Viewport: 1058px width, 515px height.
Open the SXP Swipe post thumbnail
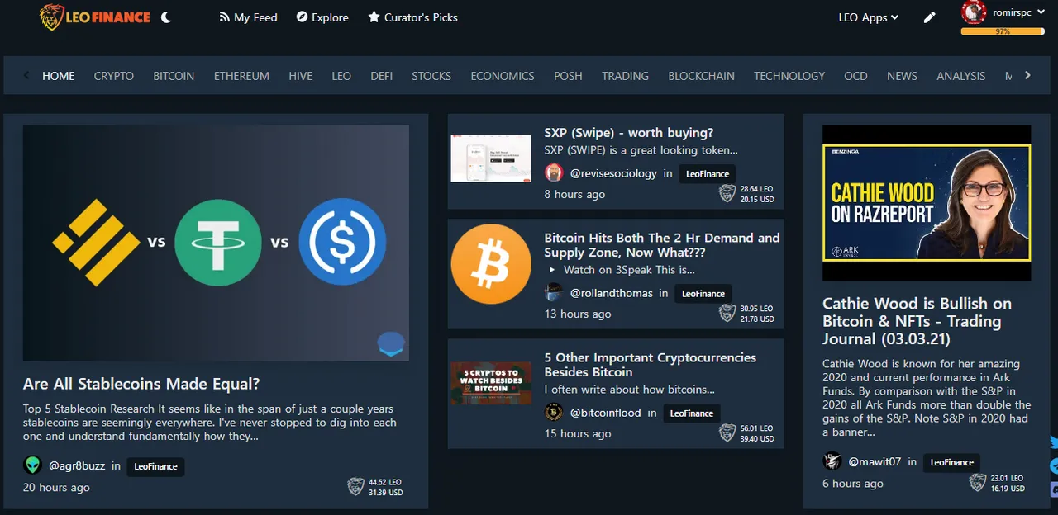tap(491, 158)
